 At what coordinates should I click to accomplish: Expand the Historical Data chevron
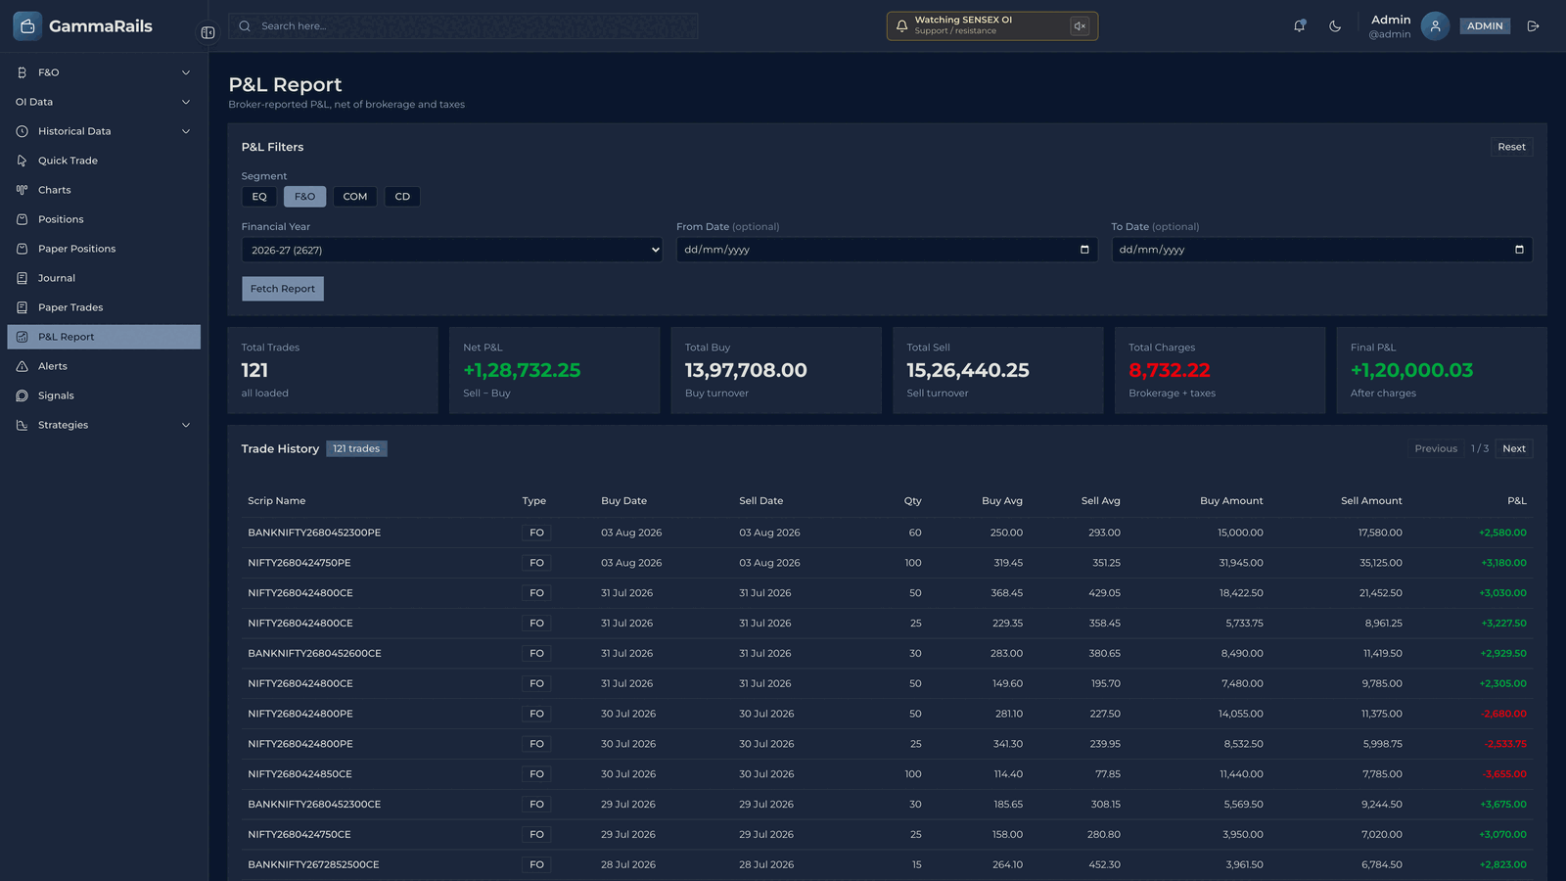[x=186, y=131]
